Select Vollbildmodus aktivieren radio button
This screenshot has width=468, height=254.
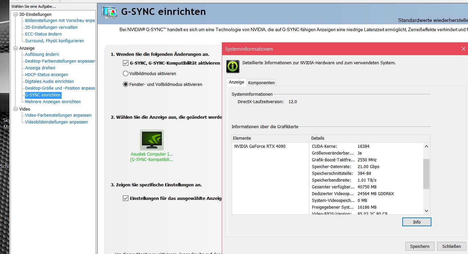tap(126, 73)
